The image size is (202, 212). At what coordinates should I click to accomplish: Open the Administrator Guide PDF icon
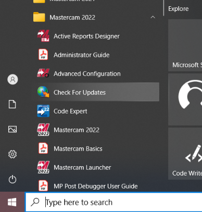tap(43, 55)
